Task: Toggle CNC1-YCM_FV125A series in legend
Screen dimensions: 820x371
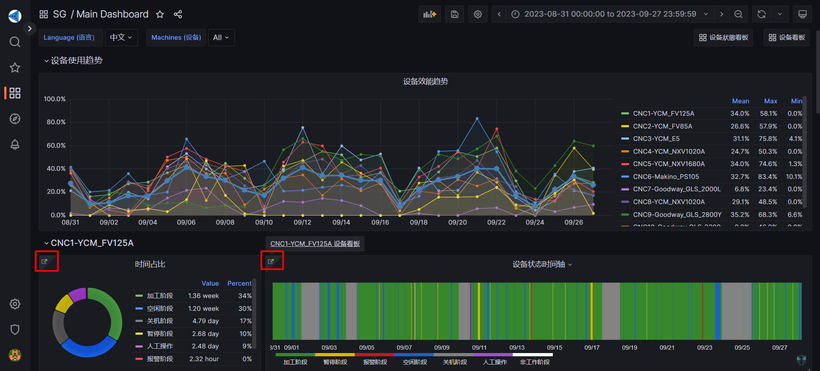Action: [x=663, y=114]
